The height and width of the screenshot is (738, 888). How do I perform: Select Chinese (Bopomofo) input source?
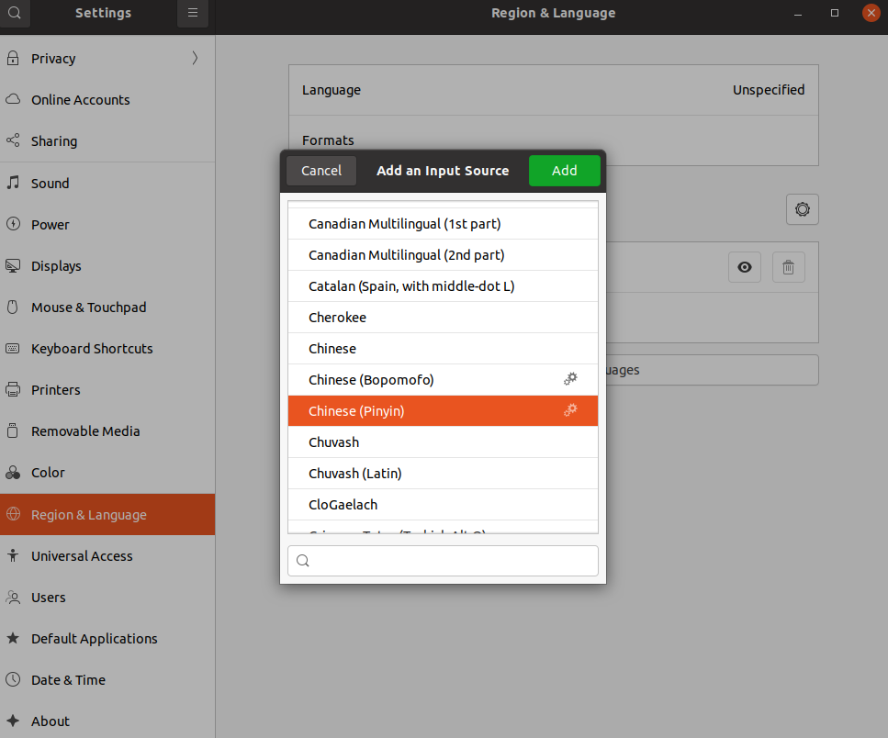pyautogui.click(x=443, y=379)
